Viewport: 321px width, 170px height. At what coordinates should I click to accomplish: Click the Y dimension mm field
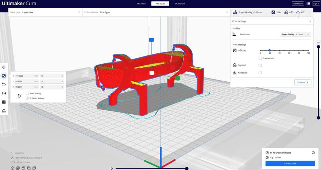point(26,81)
